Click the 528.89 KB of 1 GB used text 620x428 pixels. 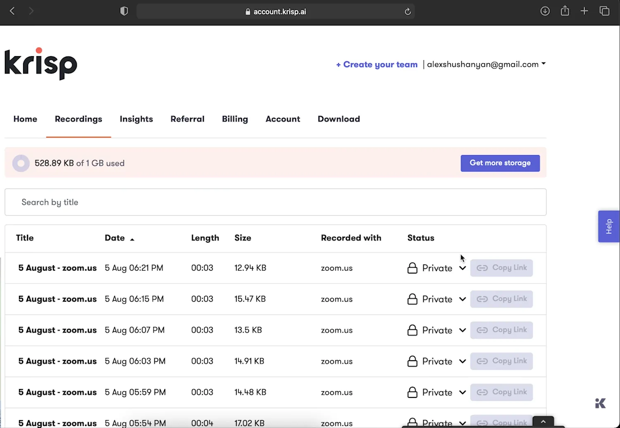(x=79, y=163)
